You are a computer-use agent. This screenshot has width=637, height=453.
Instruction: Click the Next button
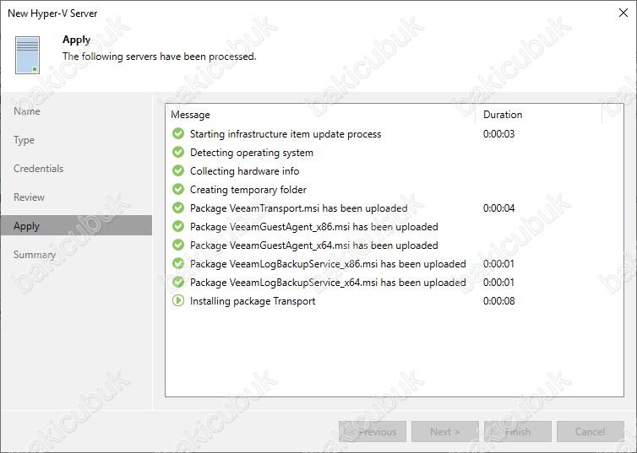click(445, 432)
